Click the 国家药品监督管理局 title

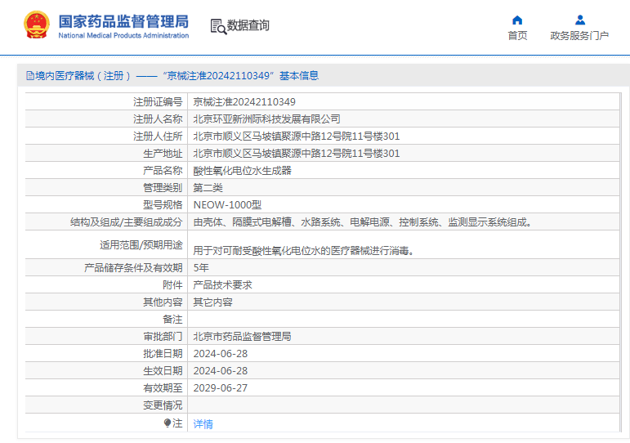[123, 22]
